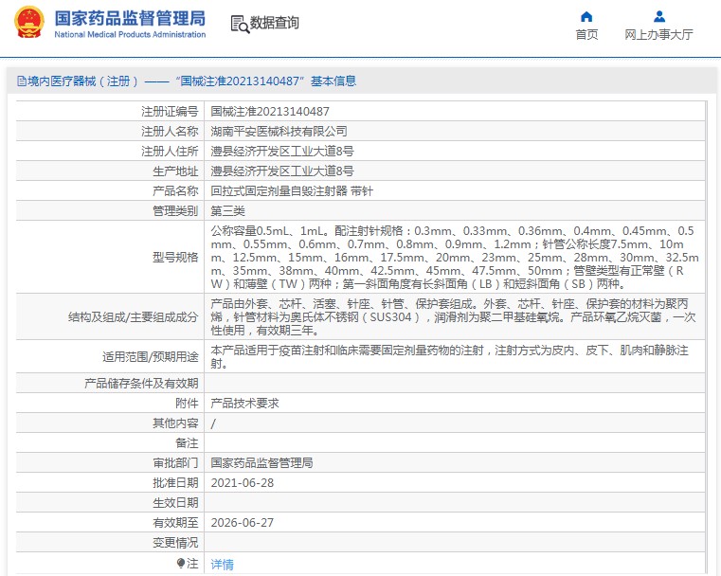The width and height of the screenshot is (721, 576).
Task: Click 注册人住所 address value cell
Action: [455, 152]
